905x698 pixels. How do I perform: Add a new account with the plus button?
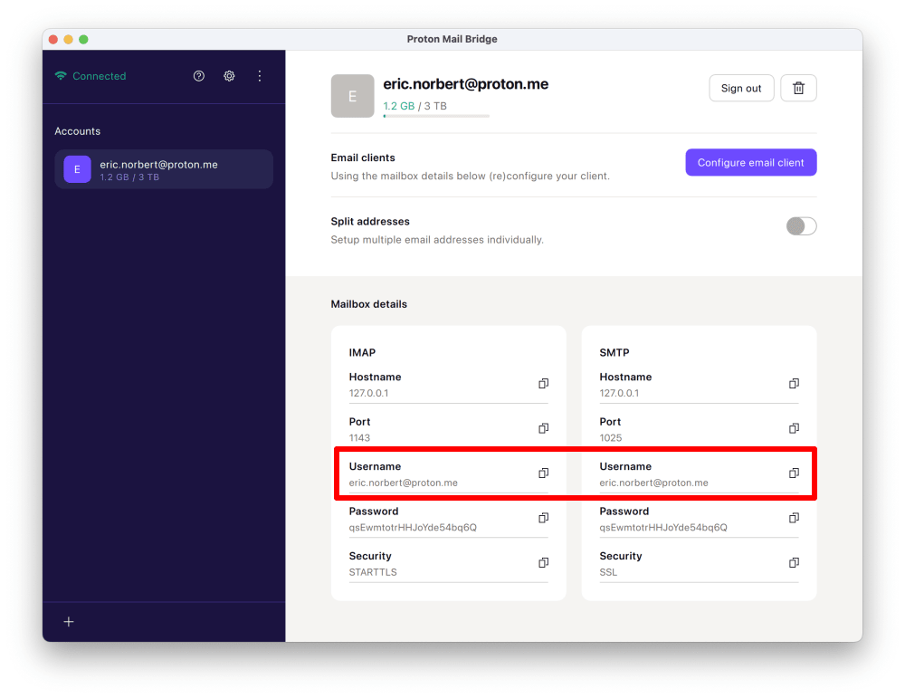(68, 622)
